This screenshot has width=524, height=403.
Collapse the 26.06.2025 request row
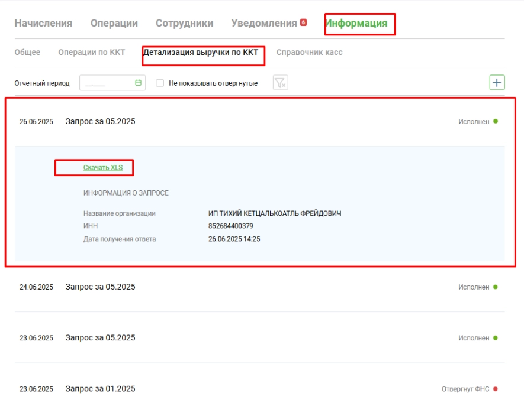click(100, 122)
